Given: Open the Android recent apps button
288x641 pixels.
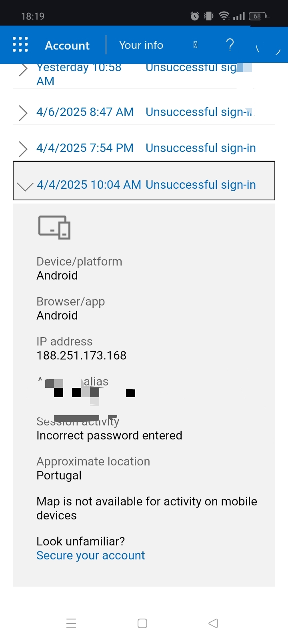Looking at the screenshot, I should [71, 623].
